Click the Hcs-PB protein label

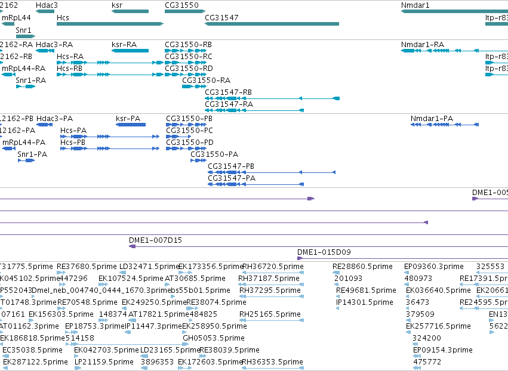[73, 143]
